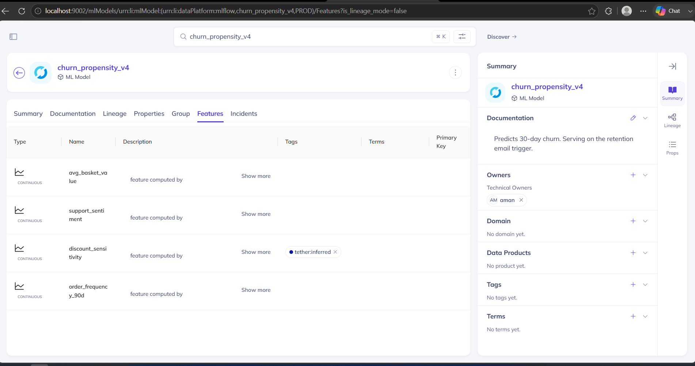Add a glossary term with plus icon
Screen dimensions: 695x366
(633, 316)
